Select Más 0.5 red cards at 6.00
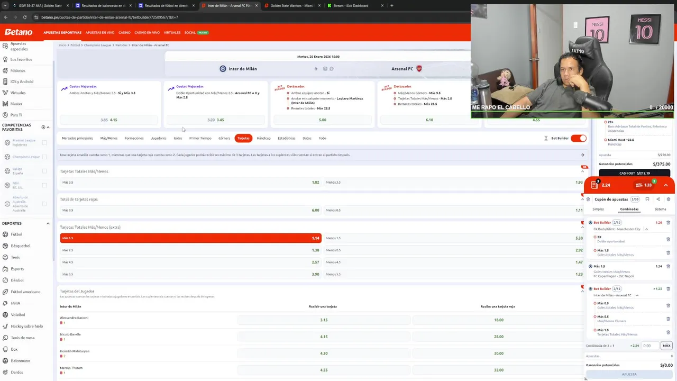This screenshot has height=381, width=677. (190, 210)
